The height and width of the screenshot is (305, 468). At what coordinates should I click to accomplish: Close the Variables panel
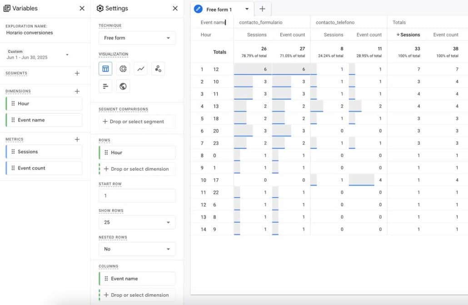tap(82, 8)
